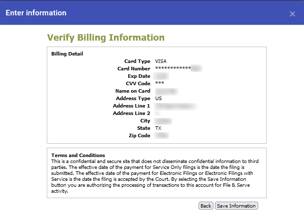Click the Billing Detail section label
This screenshot has height=217, width=304.
(67, 54)
